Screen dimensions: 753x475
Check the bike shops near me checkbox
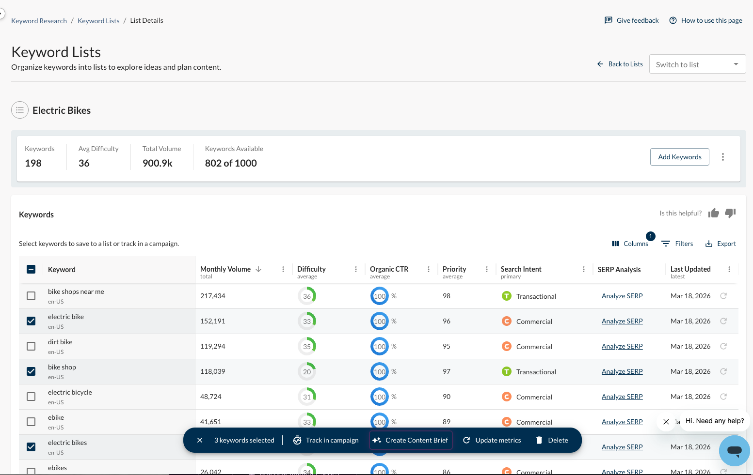coord(31,296)
